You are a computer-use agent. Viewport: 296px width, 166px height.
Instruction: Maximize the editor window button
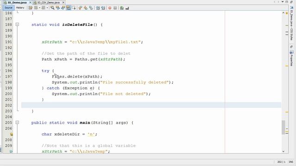(287, 2)
